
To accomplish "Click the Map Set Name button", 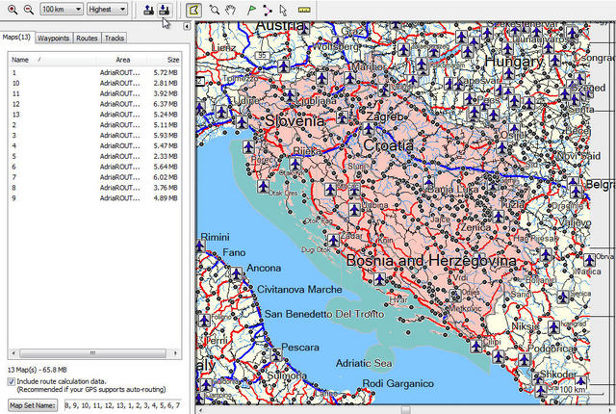I will (33, 405).
